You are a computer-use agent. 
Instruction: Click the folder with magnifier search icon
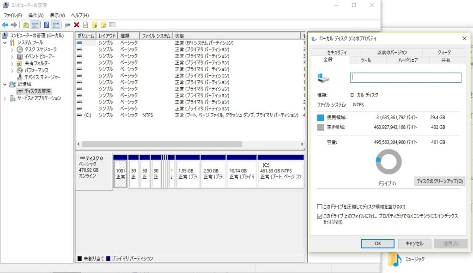coord(103,25)
